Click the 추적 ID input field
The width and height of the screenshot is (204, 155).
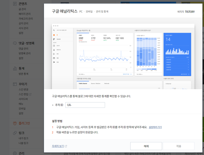click(85, 105)
